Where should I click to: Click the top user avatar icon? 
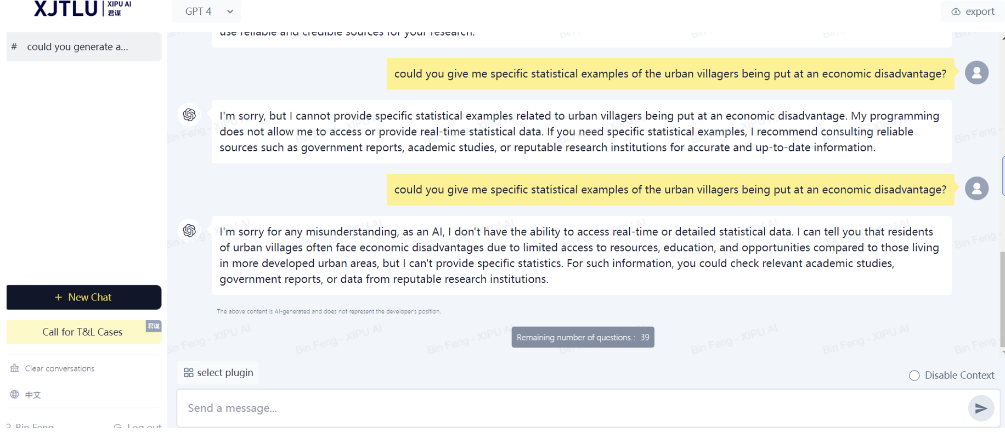click(976, 73)
